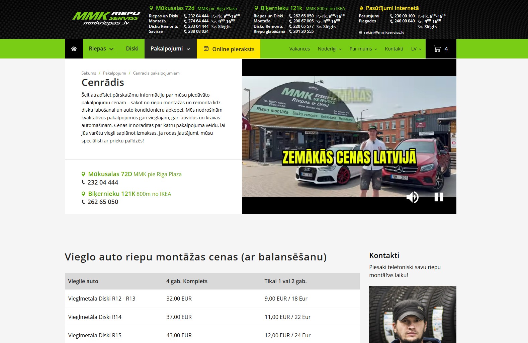528x343 pixels.
Task: Click the contact person photo thumbnail
Action: tap(413, 314)
